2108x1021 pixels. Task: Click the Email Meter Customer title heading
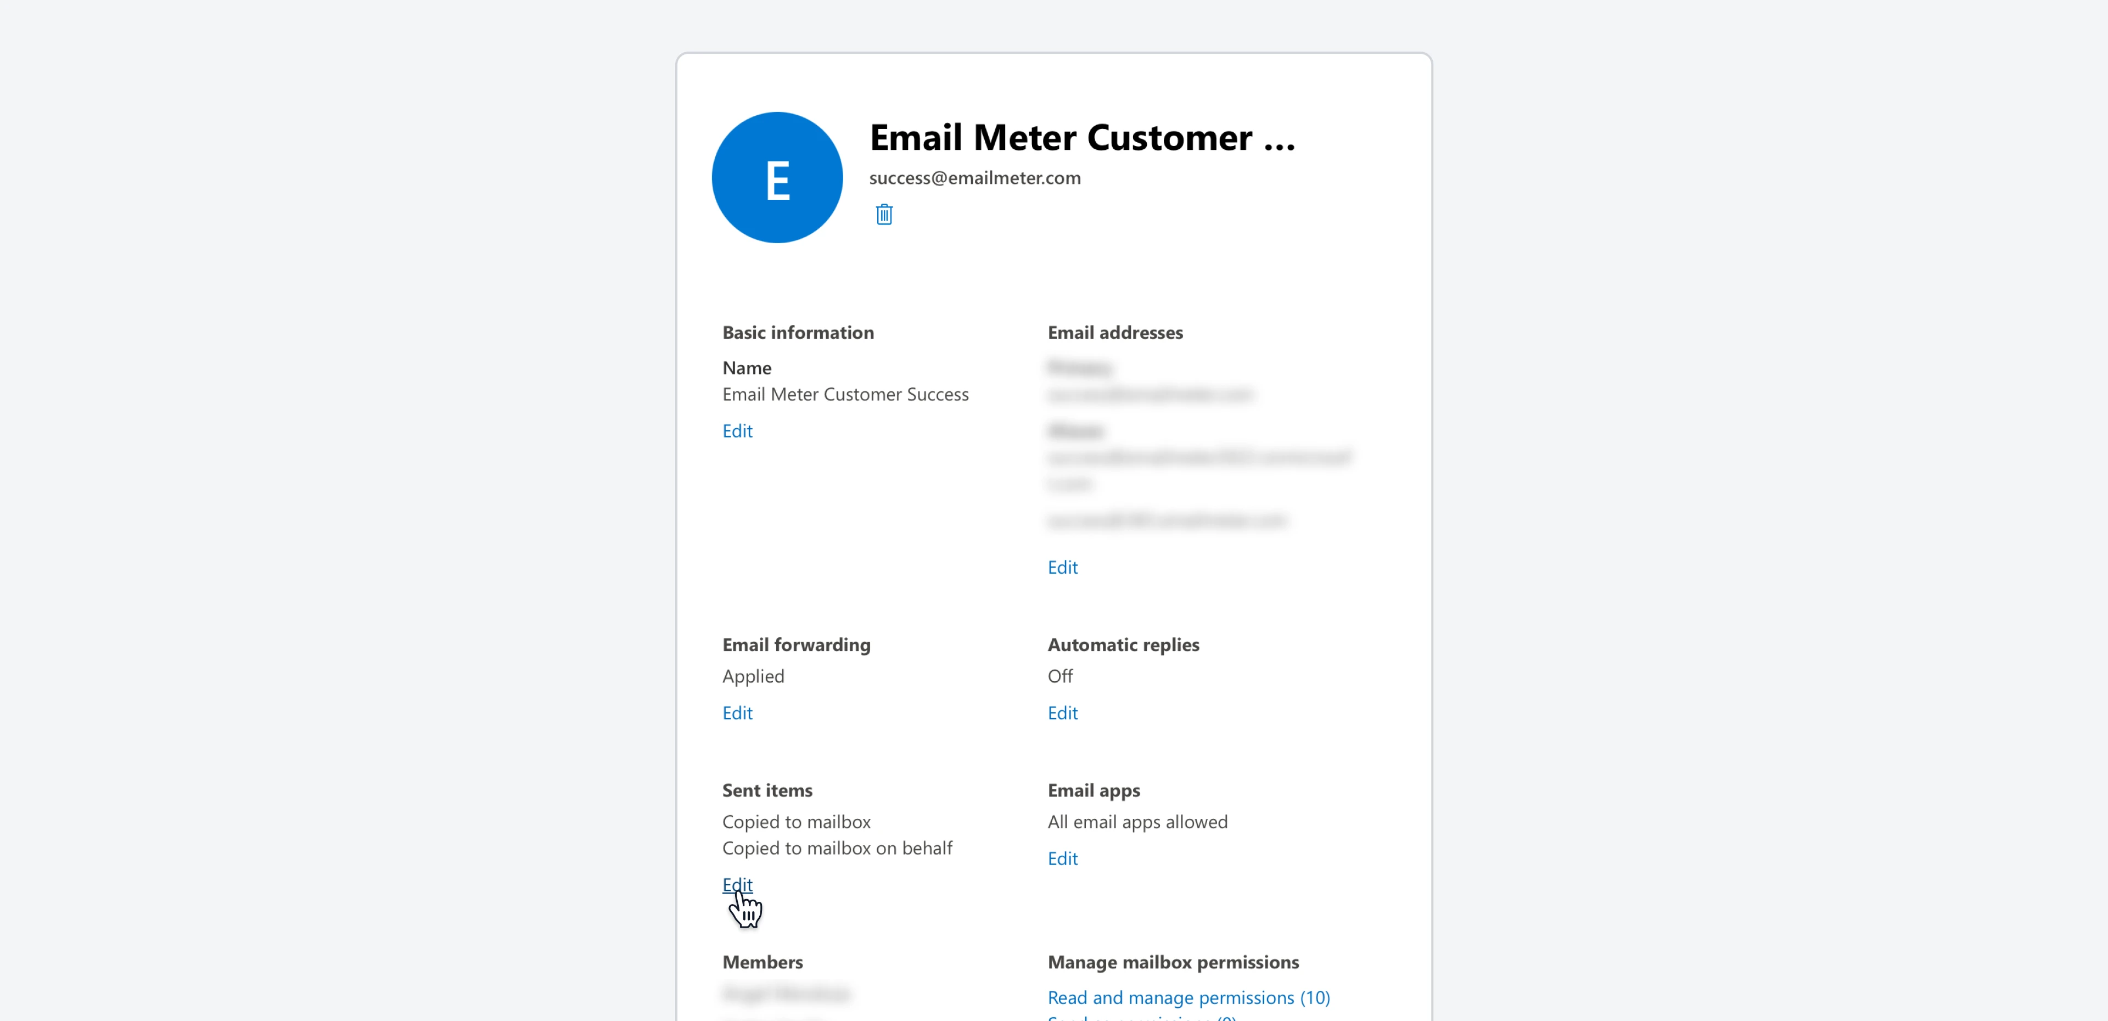coord(1082,137)
